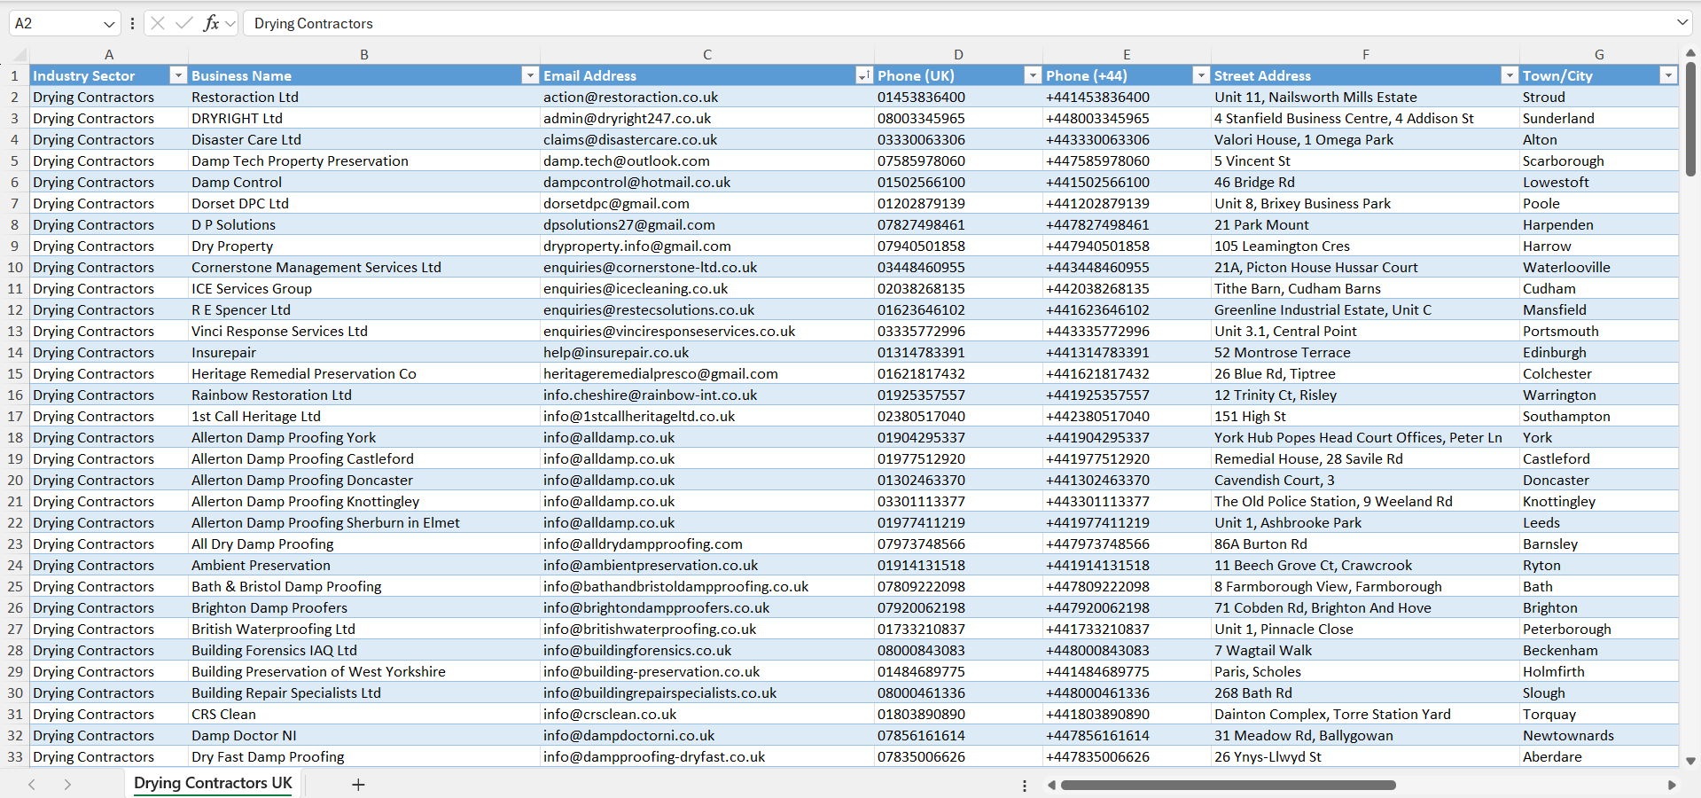Select row 1 header
1701x798 pixels.
coord(14,75)
